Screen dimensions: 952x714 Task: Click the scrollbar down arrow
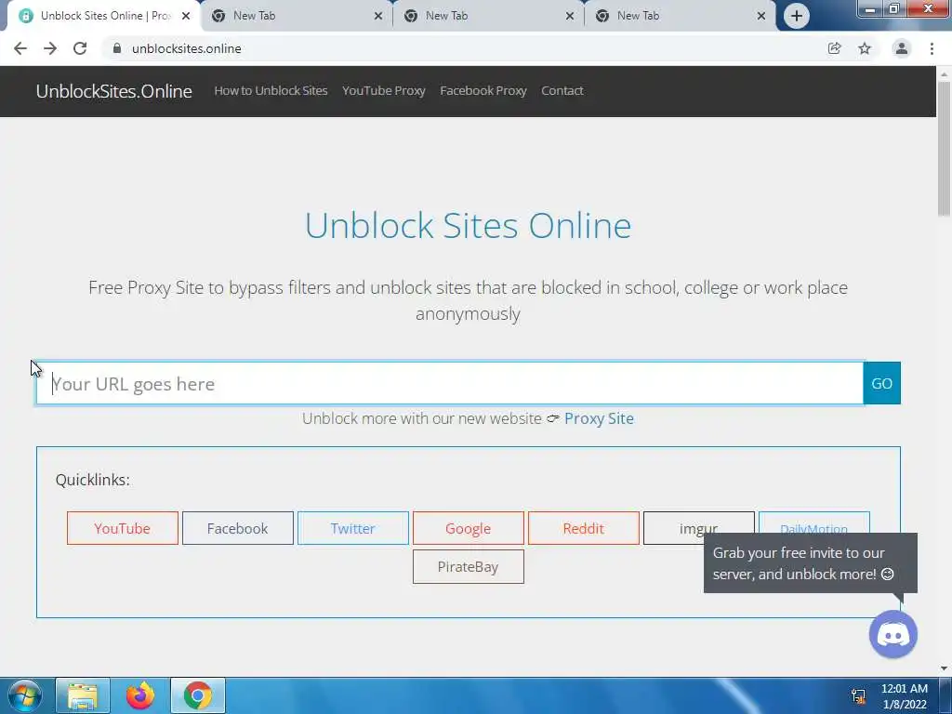click(x=944, y=668)
